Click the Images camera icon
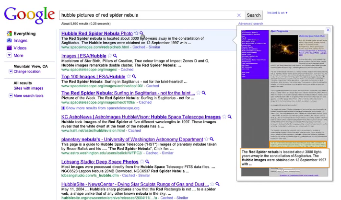Screen dimensions: 341x200 click(x=9, y=40)
